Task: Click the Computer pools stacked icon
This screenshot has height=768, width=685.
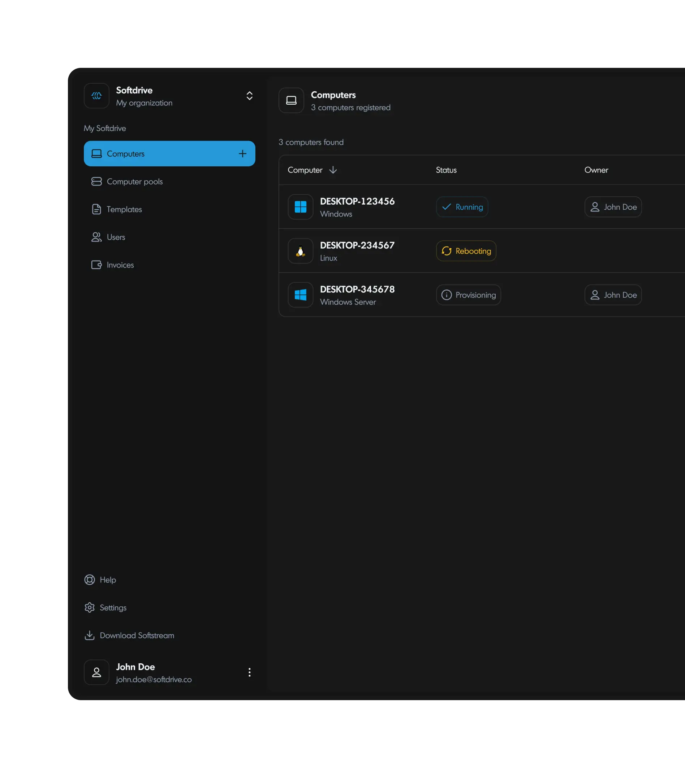Action: click(x=97, y=181)
